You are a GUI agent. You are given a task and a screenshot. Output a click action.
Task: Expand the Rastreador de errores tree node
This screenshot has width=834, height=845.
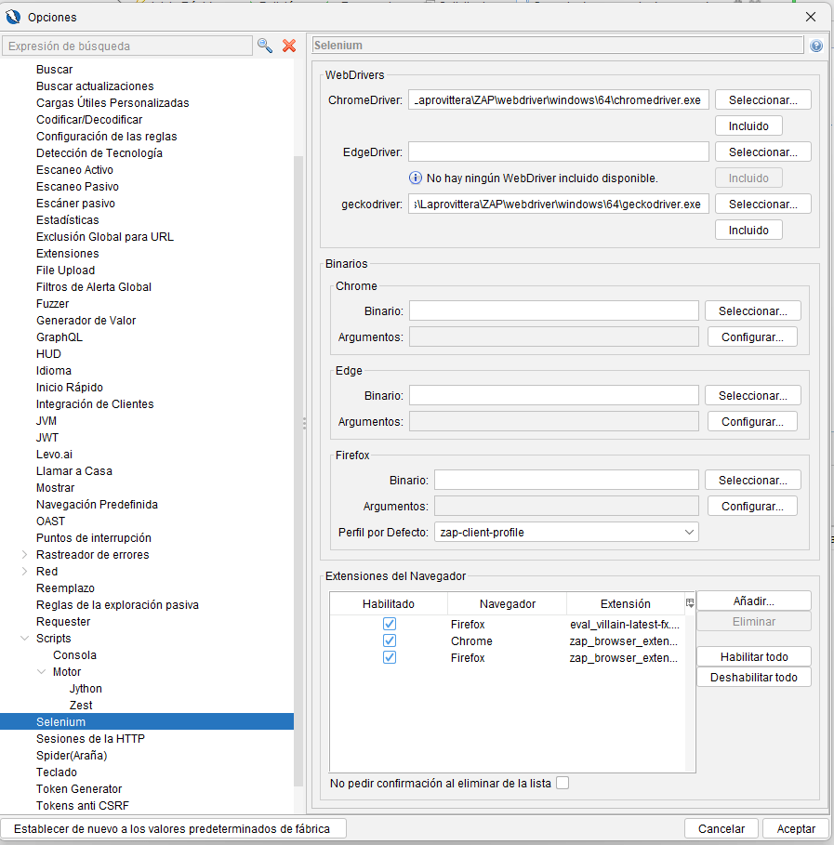(x=24, y=555)
